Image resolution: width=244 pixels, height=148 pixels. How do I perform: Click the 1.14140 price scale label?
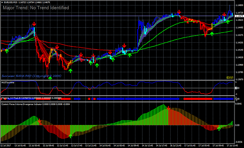click(239, 50)
